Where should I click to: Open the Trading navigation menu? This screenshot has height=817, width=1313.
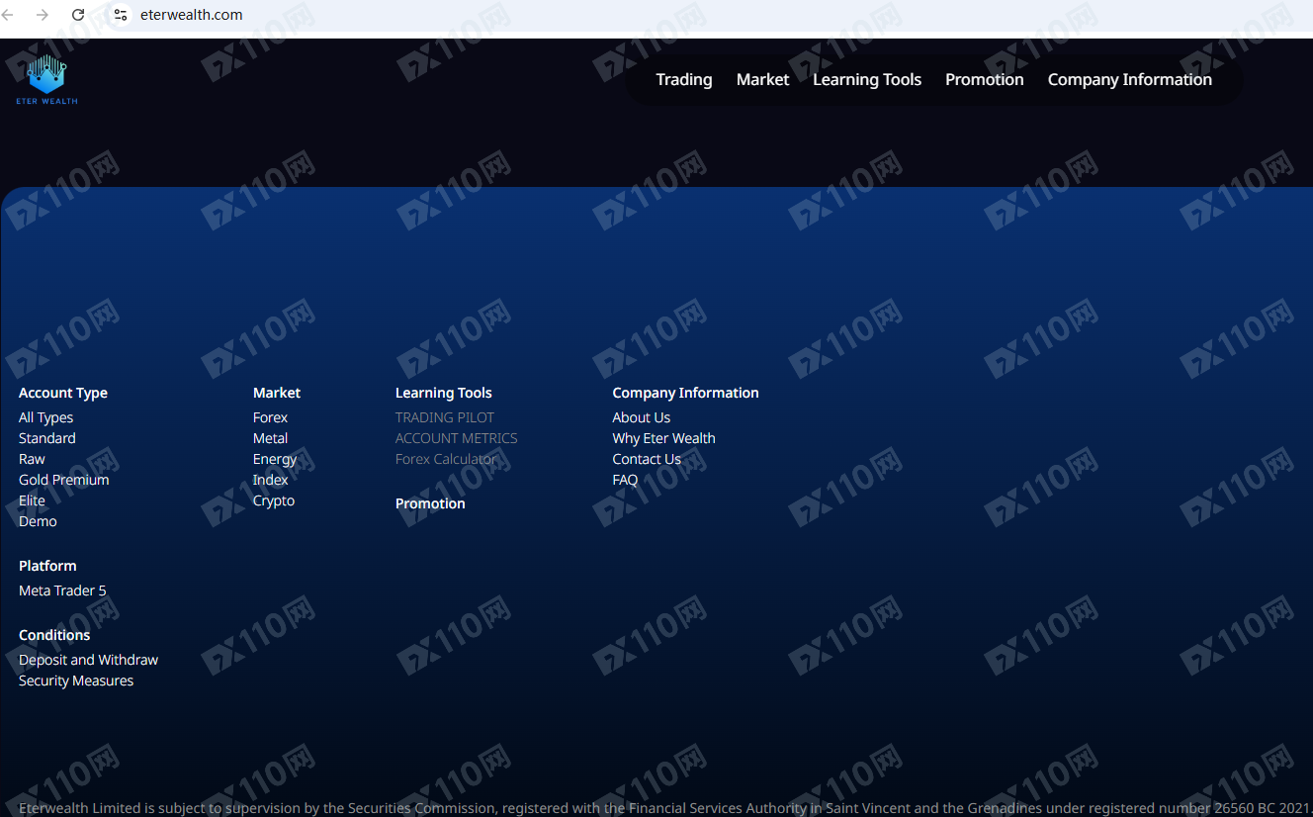click(683, 79)
